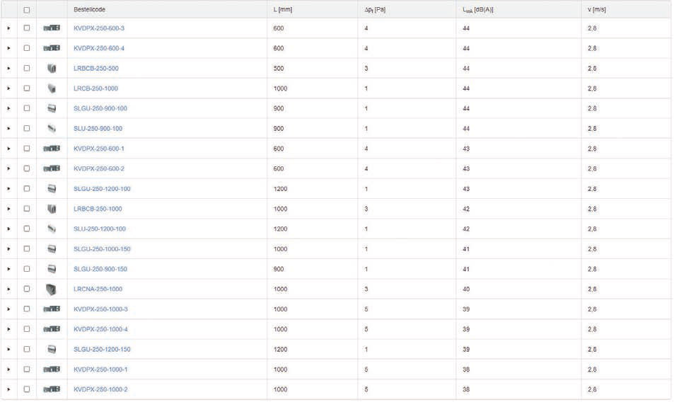Sort by the L [mm] column header

coord(282,9)
